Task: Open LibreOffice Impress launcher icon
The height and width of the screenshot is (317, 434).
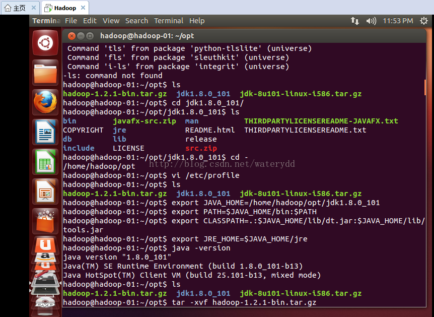Action: click(45, 192)
